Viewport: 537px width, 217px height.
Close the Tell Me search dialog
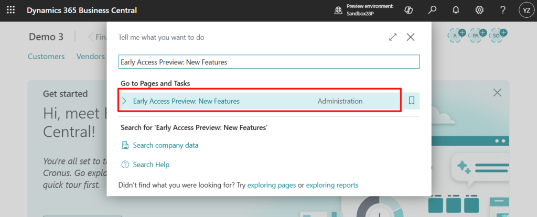pos(411,37)
